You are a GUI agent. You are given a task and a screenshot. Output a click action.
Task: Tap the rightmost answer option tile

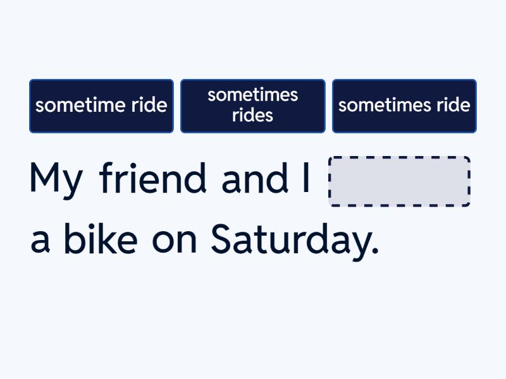coord(404,106)
